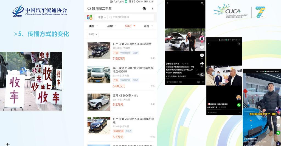The width and height of the screenshot is (281, 146).
Task: Open the 宝马 X5 white SUV photo
Action: (99, 102)
